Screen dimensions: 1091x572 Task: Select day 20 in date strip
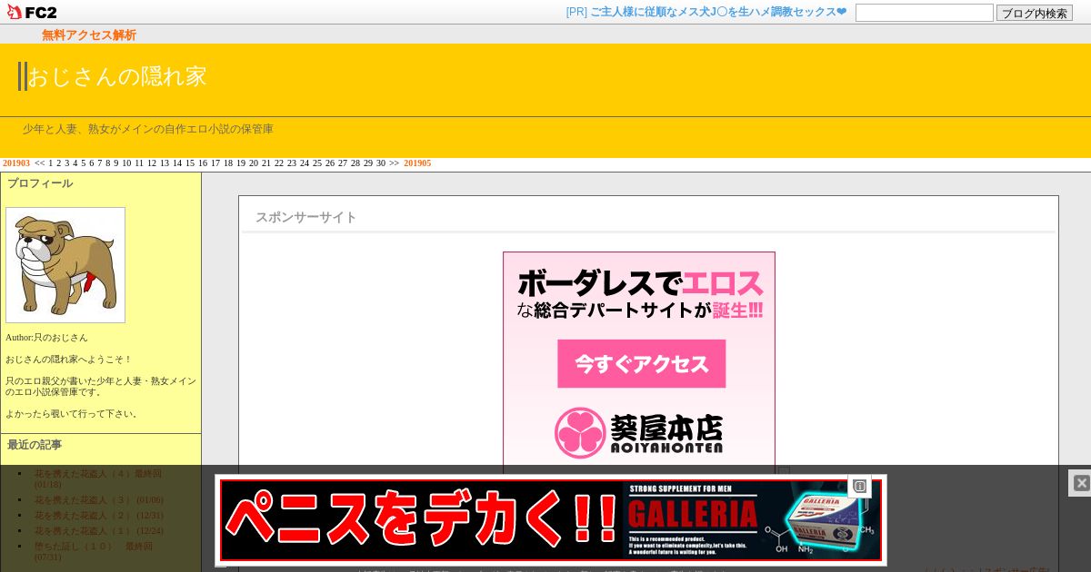(x=254, y=163)
